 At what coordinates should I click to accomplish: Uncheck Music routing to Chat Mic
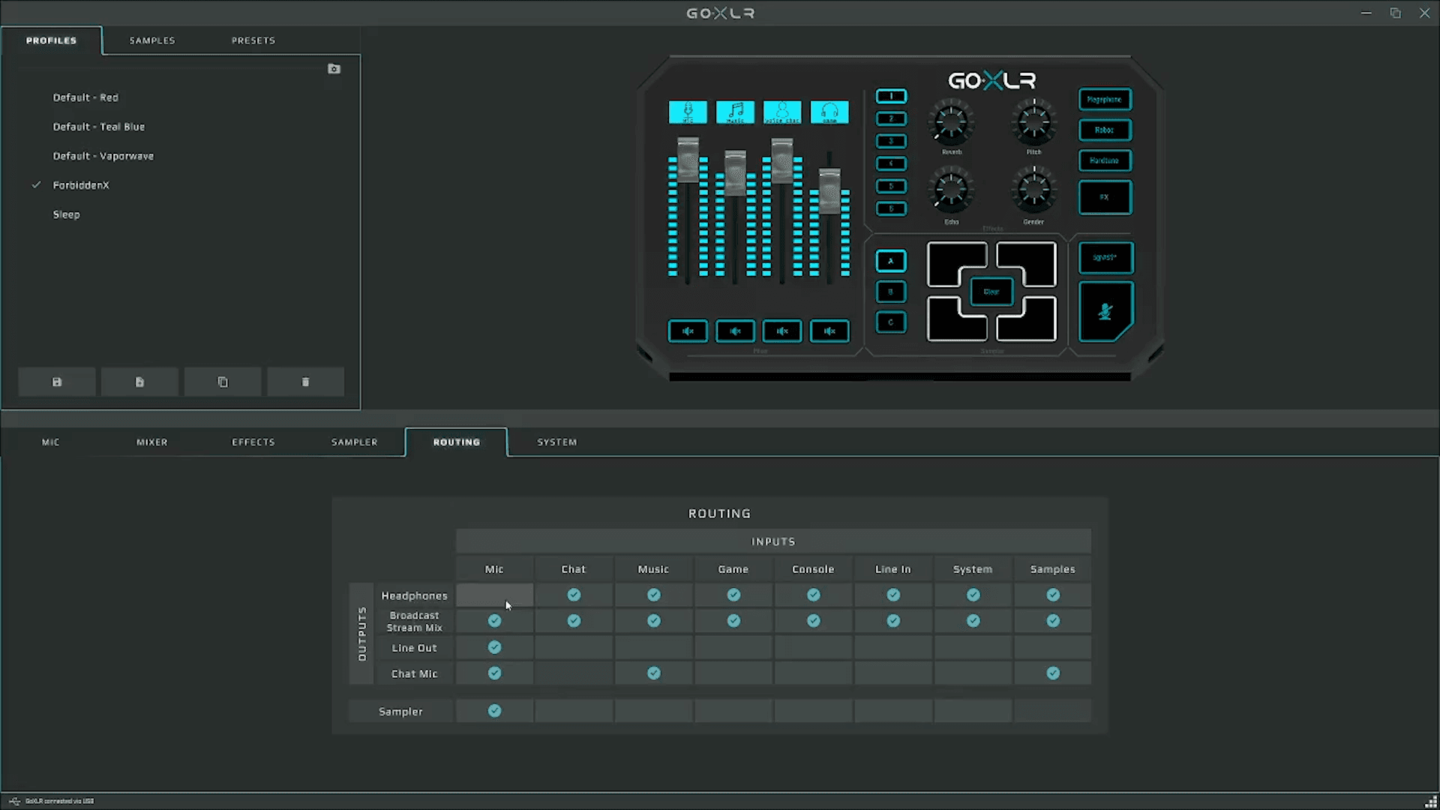[x=654, y=673]
